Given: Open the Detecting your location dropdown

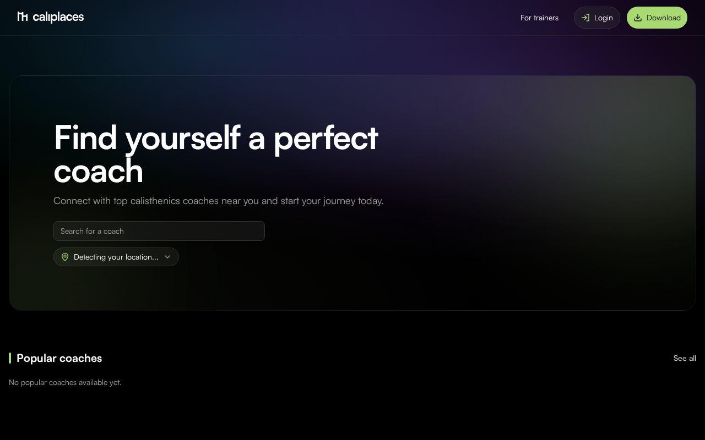Looking at the screenshot, I should click(116, 257).
